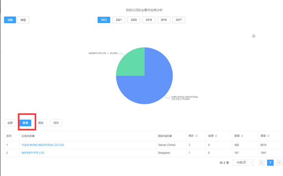Click help icon next to 国家/地区 header

tap(171, 136)
